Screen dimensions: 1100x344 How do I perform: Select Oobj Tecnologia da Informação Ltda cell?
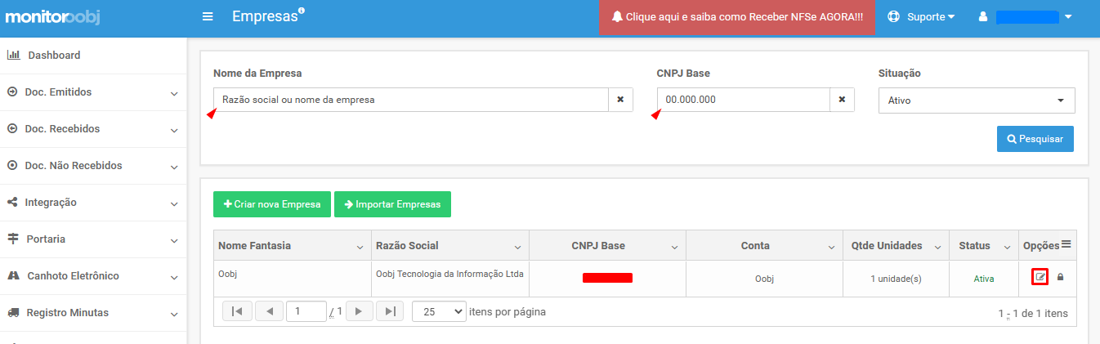449,279
